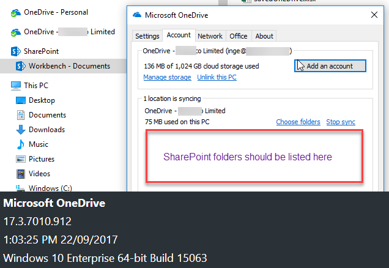Click the Unlink this PC link

[217, 77]
